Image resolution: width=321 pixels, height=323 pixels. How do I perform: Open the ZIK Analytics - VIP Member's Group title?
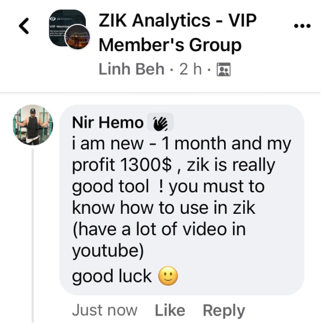[178, 33]
